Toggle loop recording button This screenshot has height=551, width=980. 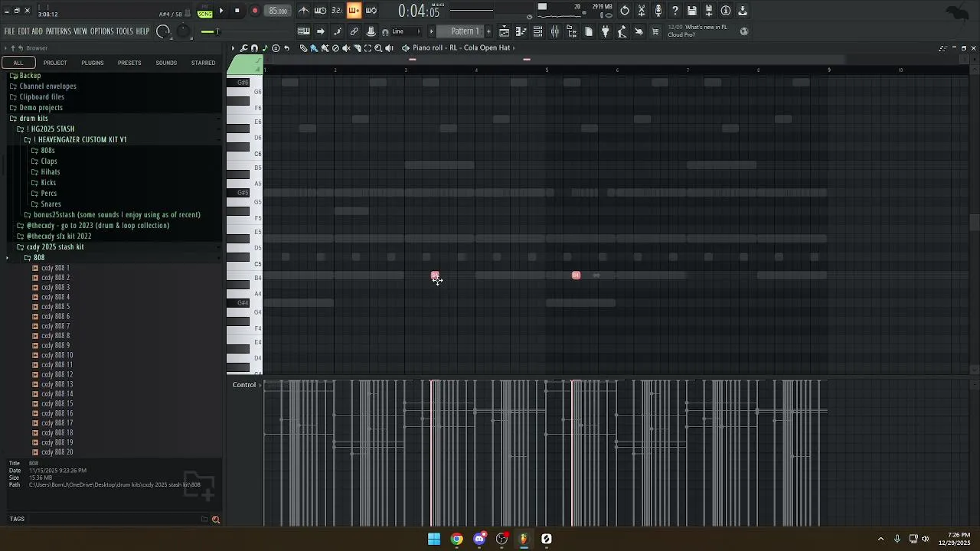pos(371,11)
